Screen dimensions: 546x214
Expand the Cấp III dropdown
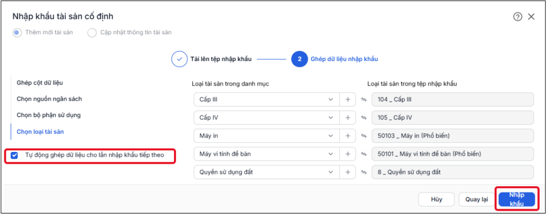pos(267,100)
